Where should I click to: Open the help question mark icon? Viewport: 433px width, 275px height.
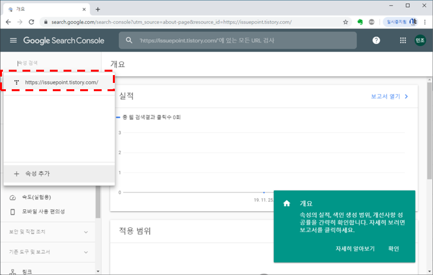click(376, 40)
